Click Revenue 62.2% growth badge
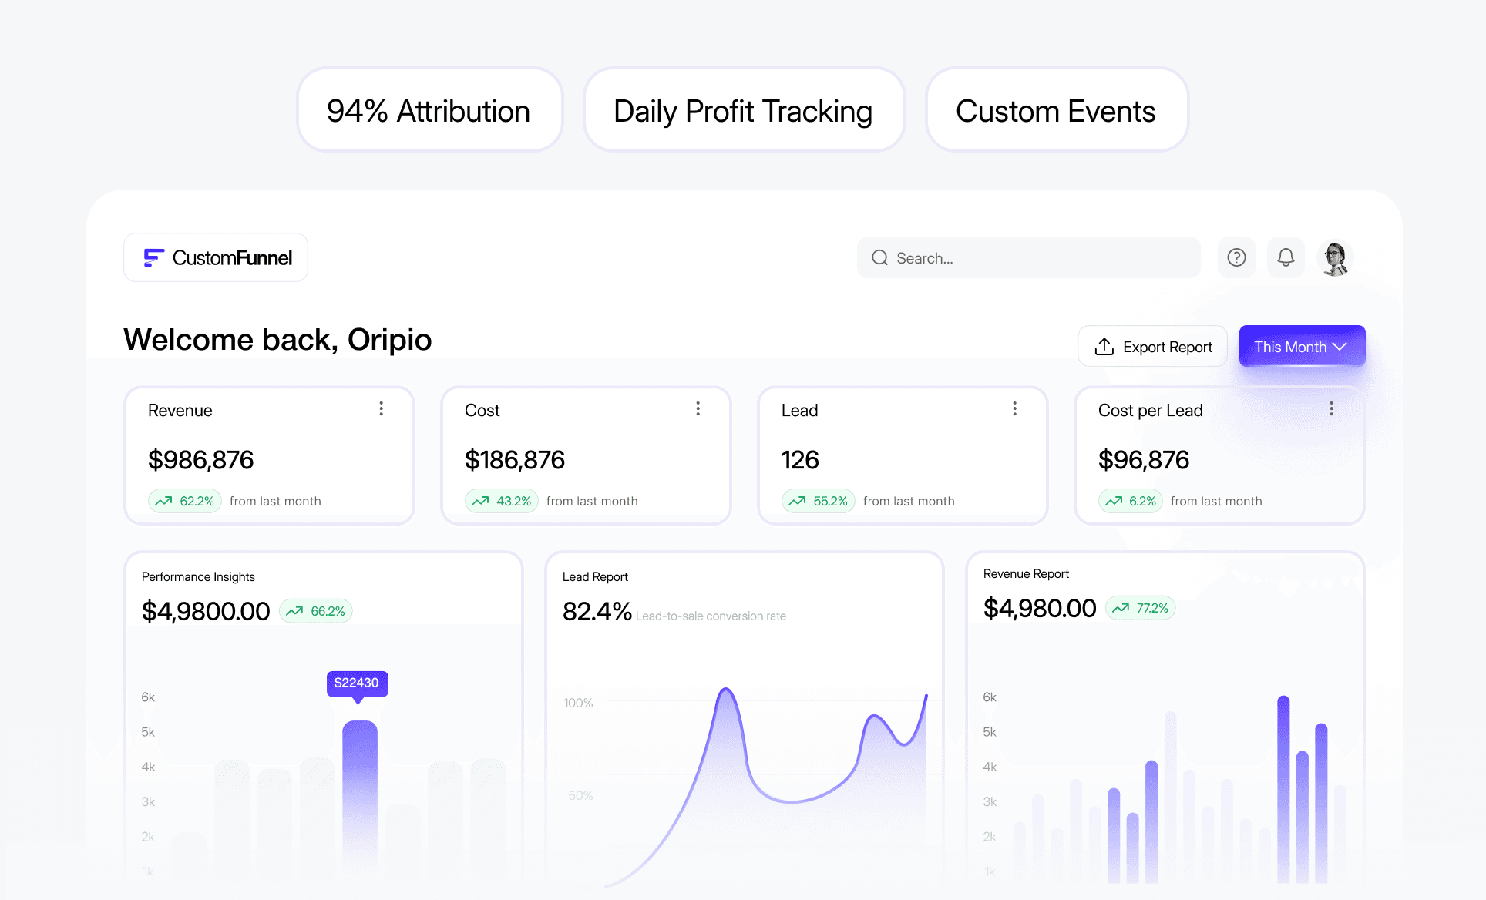The image size is (1486, 900). point(185,501)
